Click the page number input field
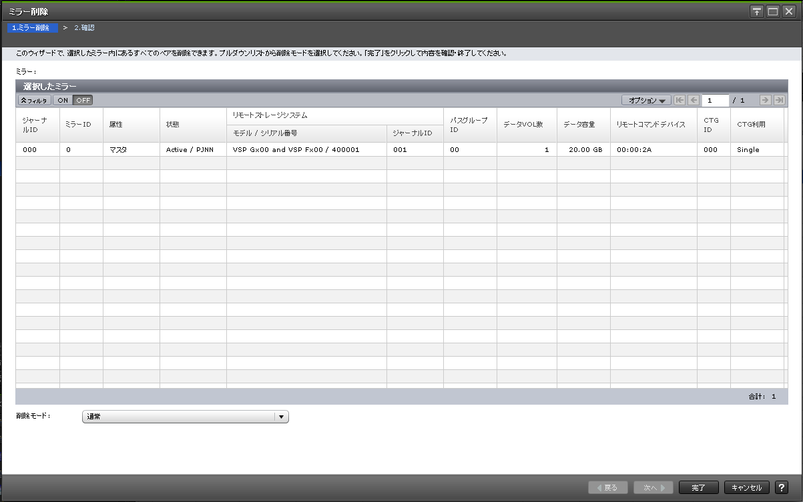Screen dimensions: 803x502 point(715,100)
